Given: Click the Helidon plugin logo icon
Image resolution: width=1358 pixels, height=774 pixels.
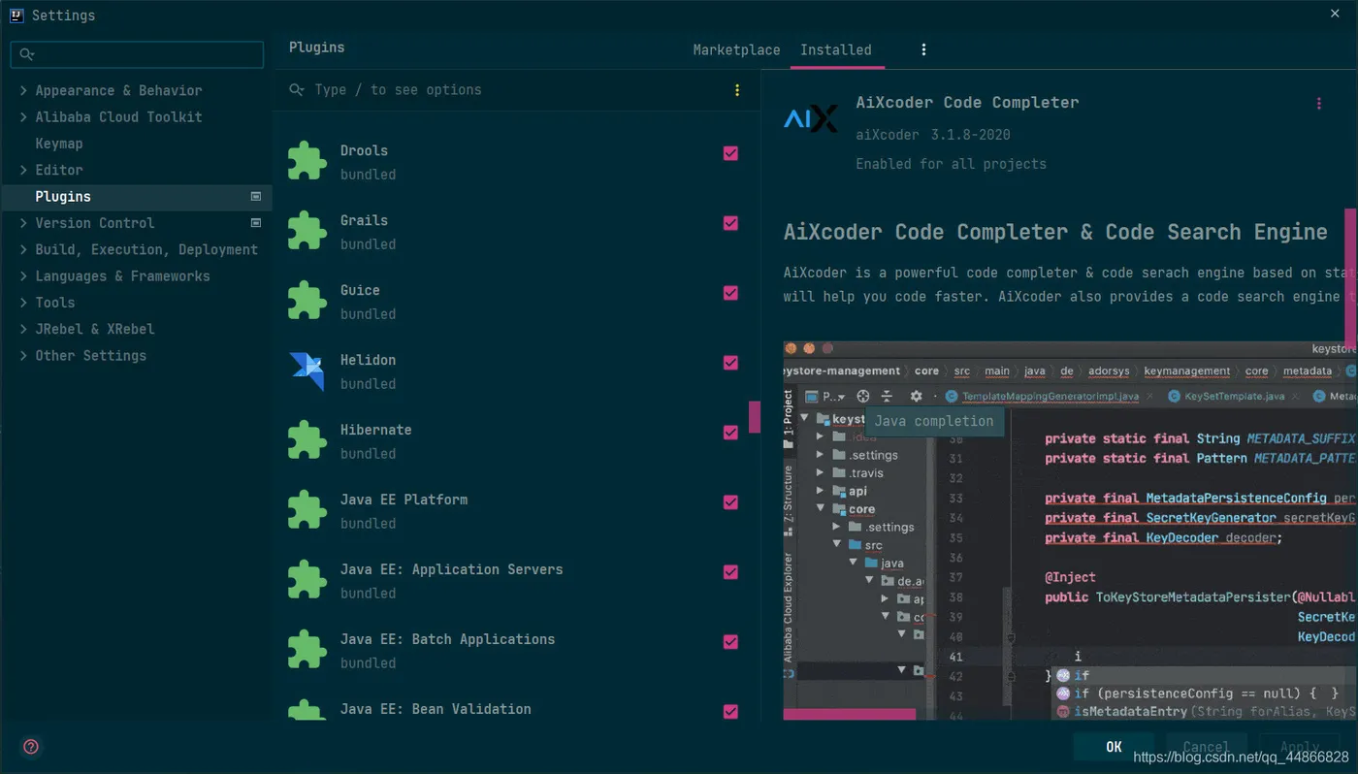Looking at the screenshot, I should click(307, 371).
